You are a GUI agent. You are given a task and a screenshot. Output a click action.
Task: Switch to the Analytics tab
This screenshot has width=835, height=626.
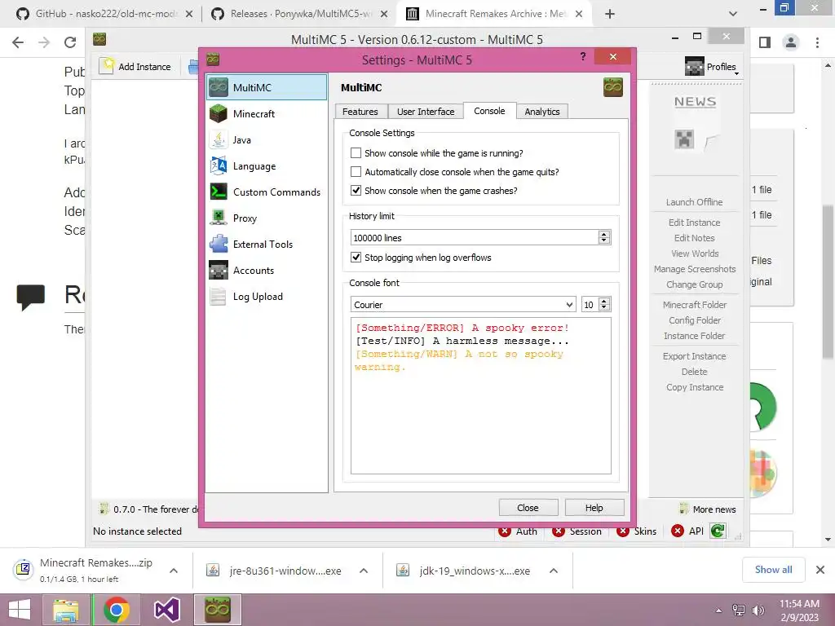click(542, 111)
